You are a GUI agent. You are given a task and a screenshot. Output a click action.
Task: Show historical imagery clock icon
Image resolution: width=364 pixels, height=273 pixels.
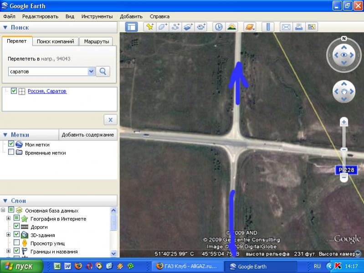[x=219, y=27]
